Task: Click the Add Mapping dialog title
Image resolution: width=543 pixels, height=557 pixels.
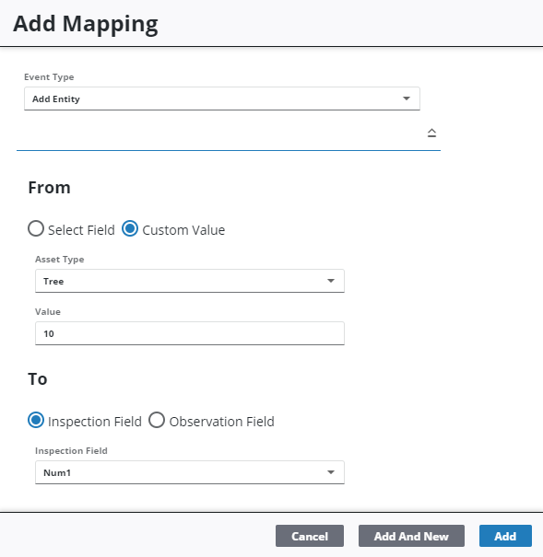Action: (86, 24)
